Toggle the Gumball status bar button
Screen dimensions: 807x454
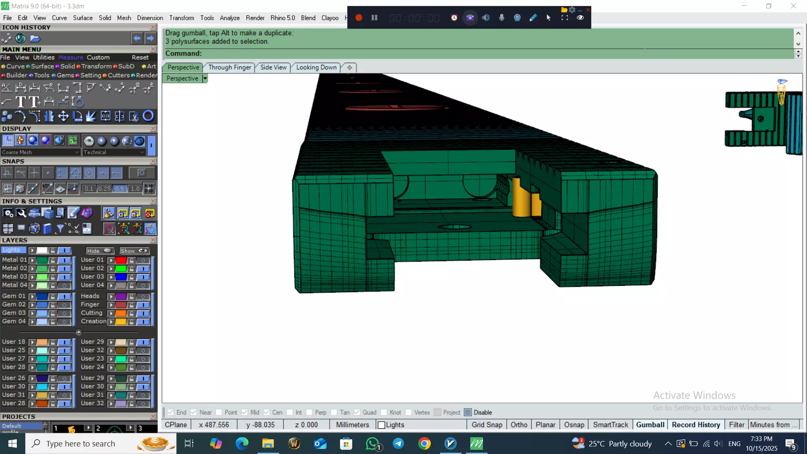(650, 425)
